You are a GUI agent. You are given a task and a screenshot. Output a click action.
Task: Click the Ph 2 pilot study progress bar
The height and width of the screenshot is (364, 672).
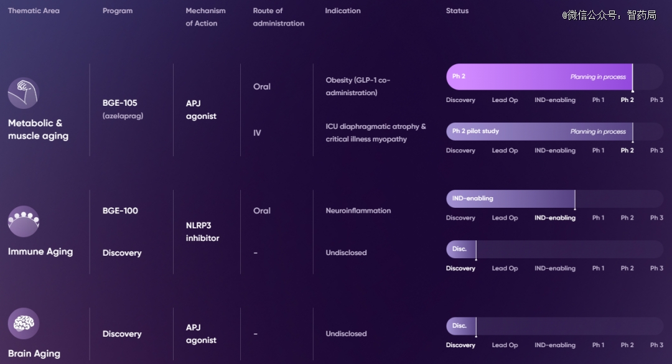pyautogui.click(x=539, y=131)
